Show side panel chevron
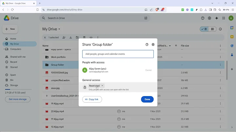The height and width of the screenshot is (132, 236). tap(232, 127)
